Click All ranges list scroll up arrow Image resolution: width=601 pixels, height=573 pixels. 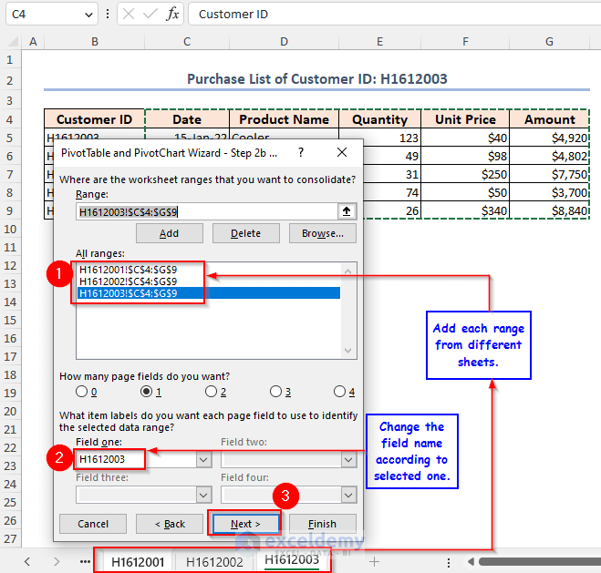click(348, 271)
